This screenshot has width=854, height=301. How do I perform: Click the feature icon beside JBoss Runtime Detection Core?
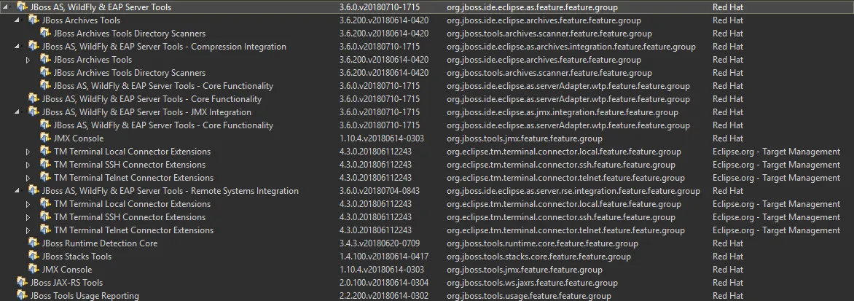(x=34, y=243)
